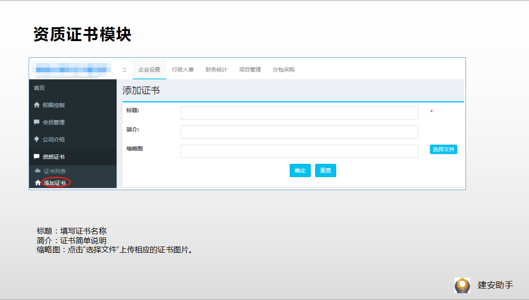This screenshot has height=300, width=529.
Task: Switch to the 财务统计 tab
Action: (216, 70)
